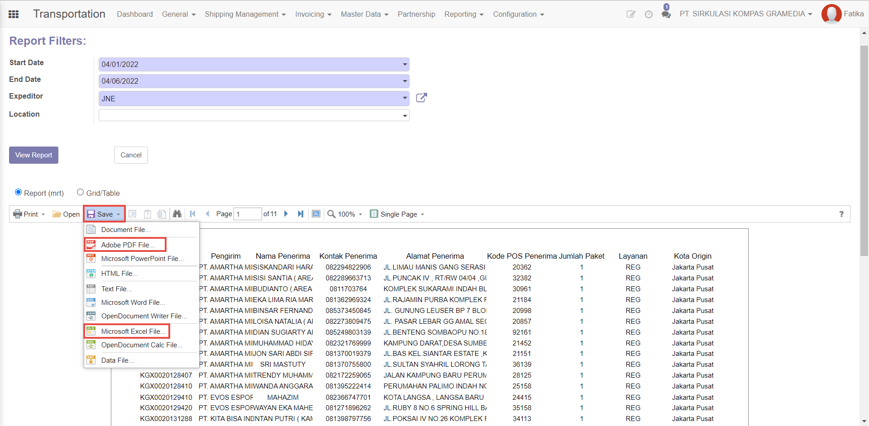The height and width of the screenshot is (426, 869).
Task: Click the Adobe PDF icon
Action: click(x=91, y=245)
